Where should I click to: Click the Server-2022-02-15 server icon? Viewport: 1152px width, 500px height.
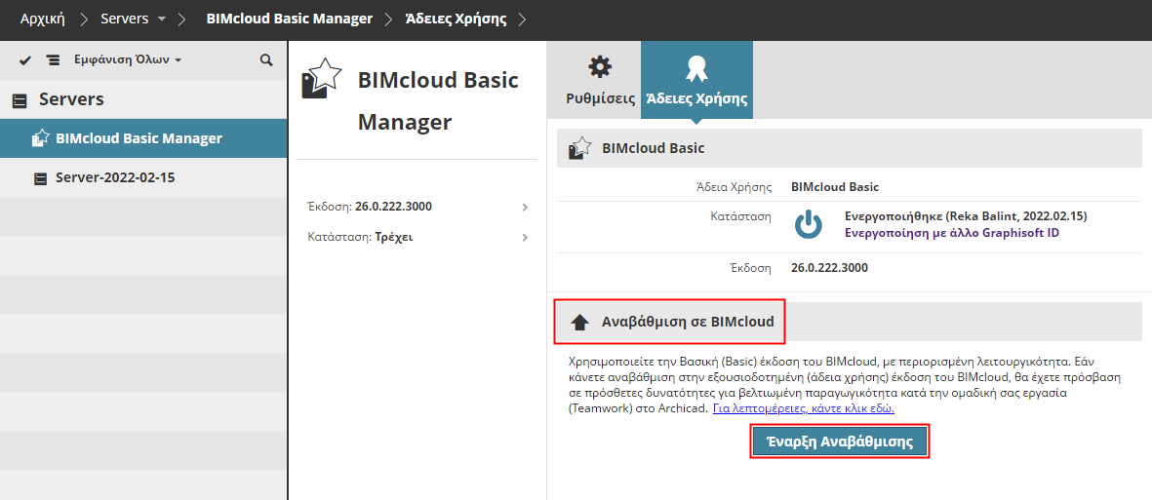coord(40,178)
